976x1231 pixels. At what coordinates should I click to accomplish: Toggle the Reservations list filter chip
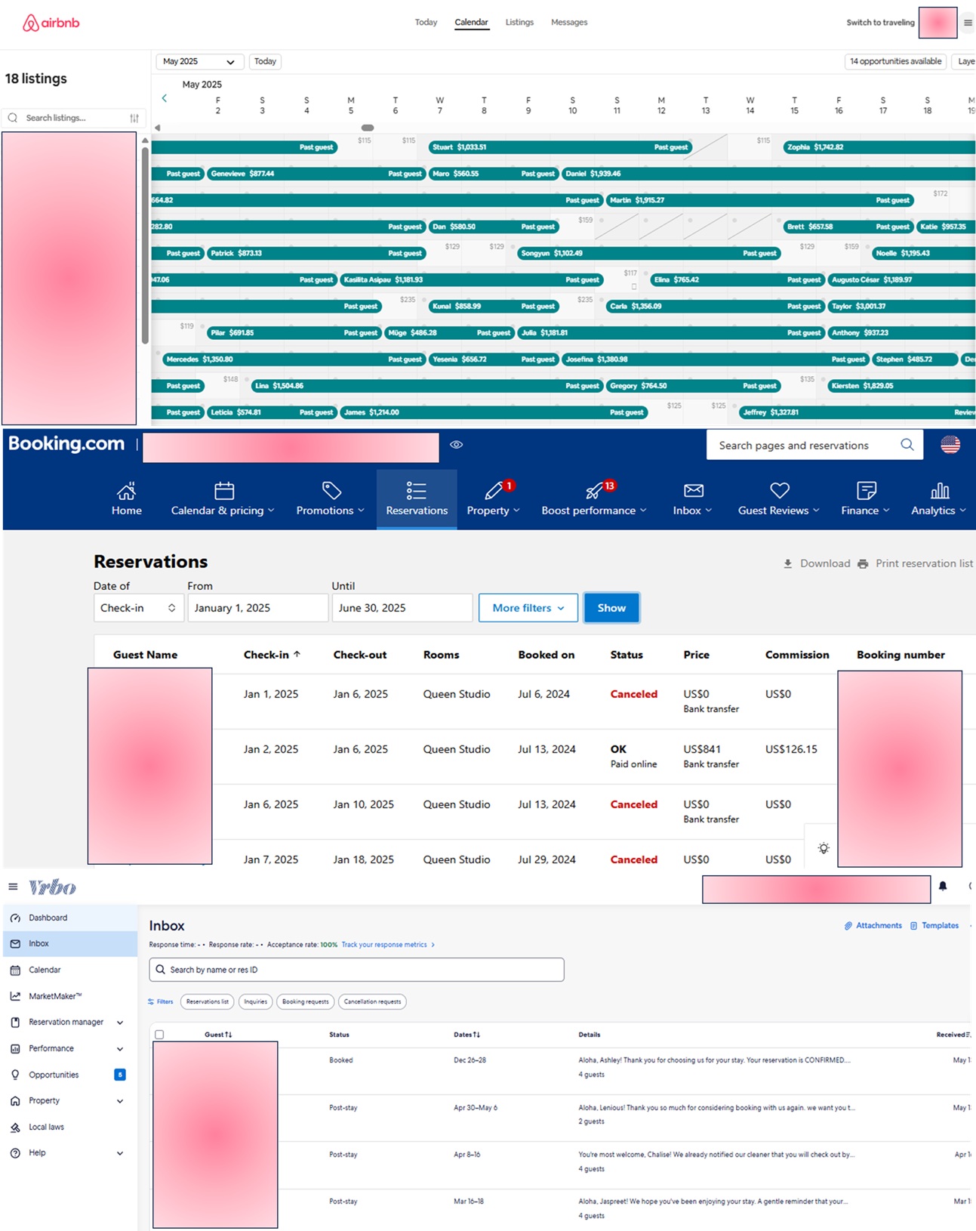208,1001
